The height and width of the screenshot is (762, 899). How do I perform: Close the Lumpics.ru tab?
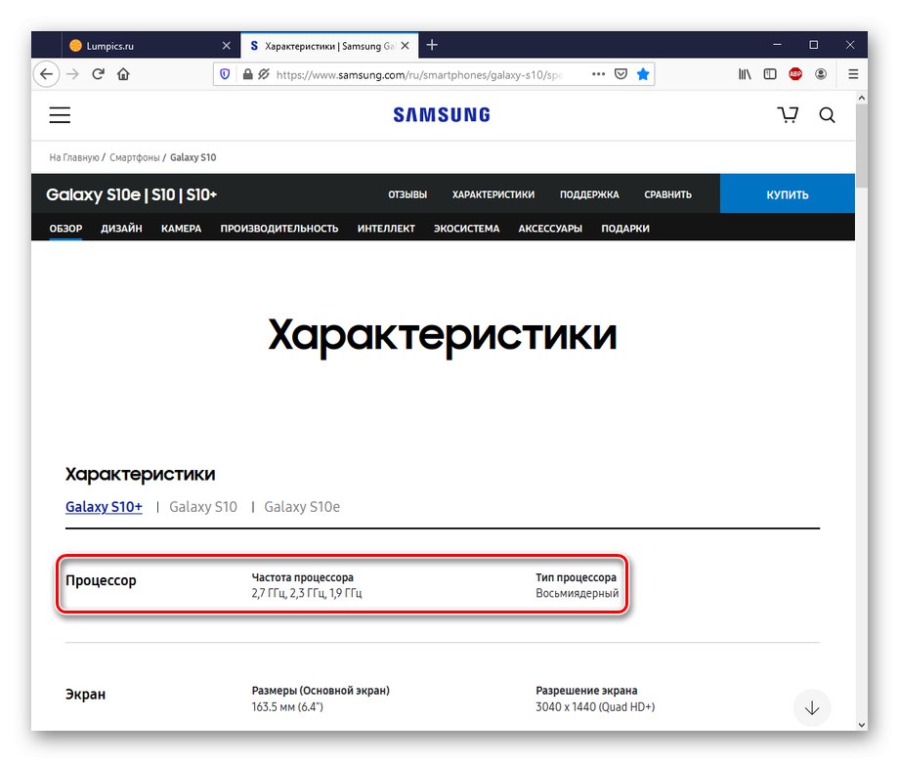pos(226,45)
